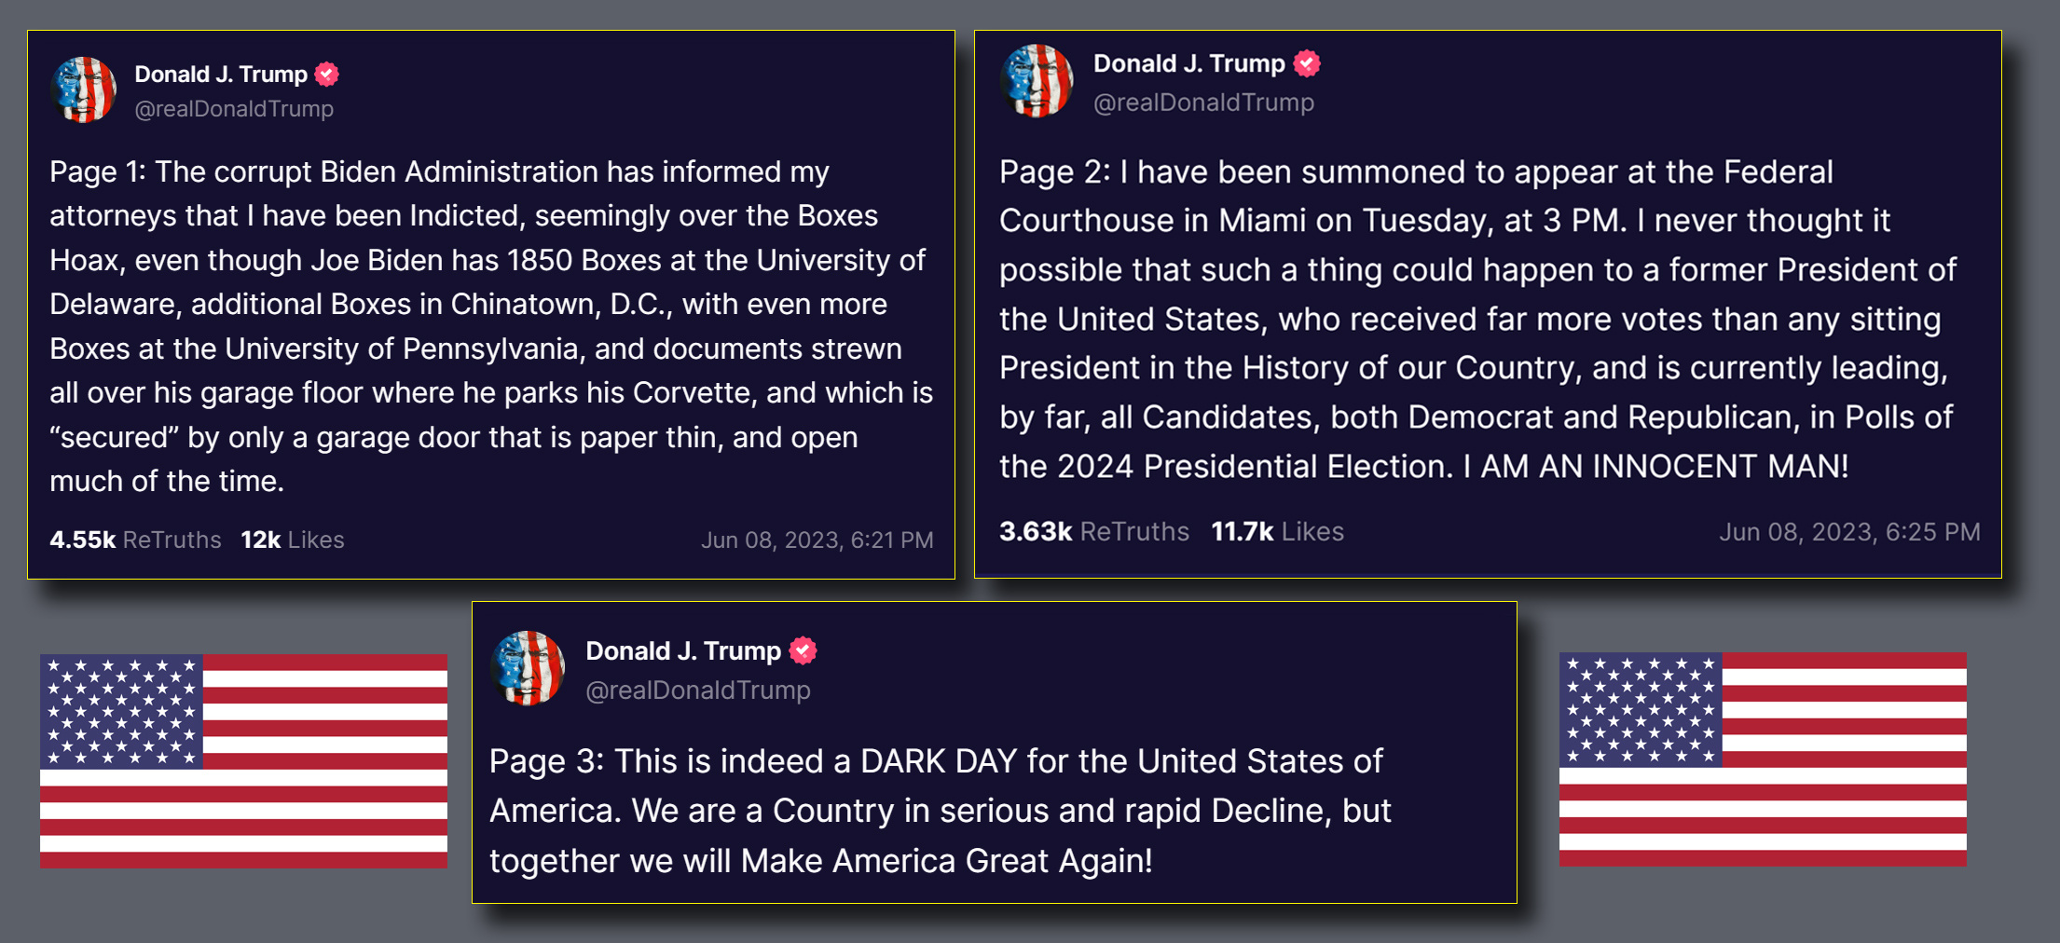2060x943 pixels.
Task: Click the avatar on the Page 2 post
Action: pos(1037,81)
